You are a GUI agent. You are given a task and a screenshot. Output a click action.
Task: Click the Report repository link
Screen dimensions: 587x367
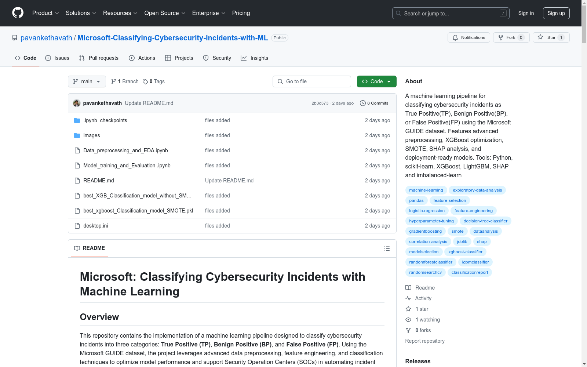pyautogui.click(x=425, y=341)
